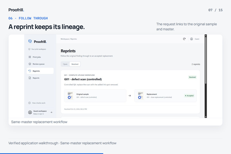Open the Guest user icon in header

[x=191, y=39]
